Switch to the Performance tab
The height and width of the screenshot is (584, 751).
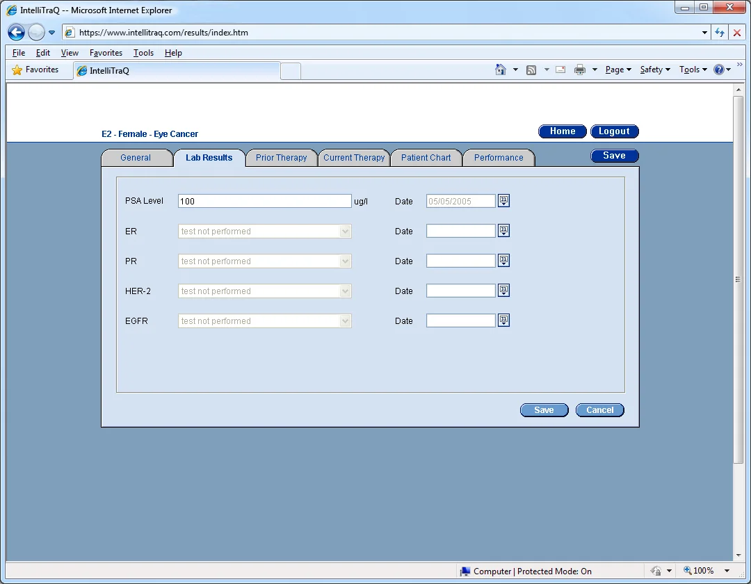(499, 158)
